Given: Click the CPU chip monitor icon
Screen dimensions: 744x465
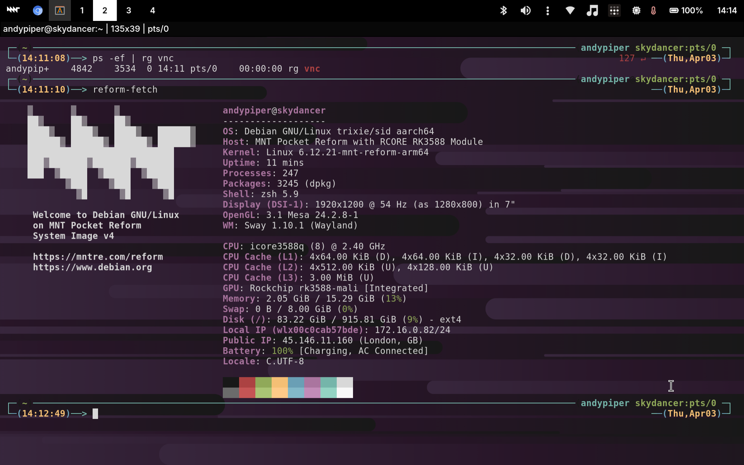Looking at the screenshot, I should pyautogui.click(x=636, y=10).
